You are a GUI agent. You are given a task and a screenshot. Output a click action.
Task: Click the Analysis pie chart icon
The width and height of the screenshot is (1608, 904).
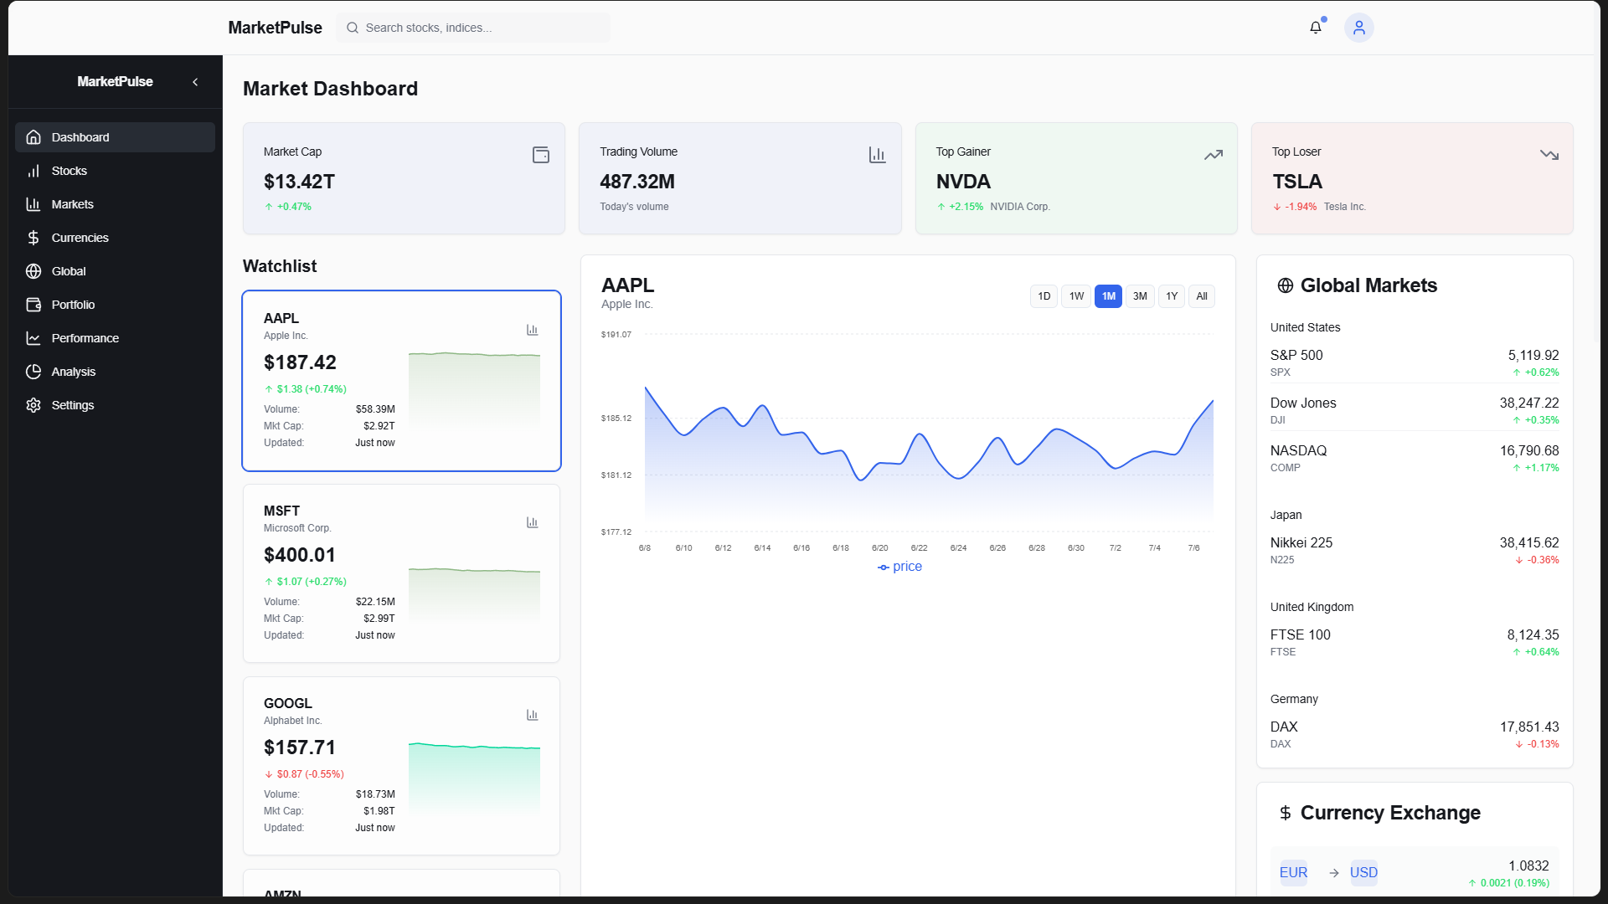33,372
